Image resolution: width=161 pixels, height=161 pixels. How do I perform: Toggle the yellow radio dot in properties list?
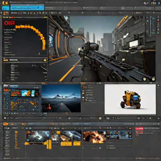(83, 93)
